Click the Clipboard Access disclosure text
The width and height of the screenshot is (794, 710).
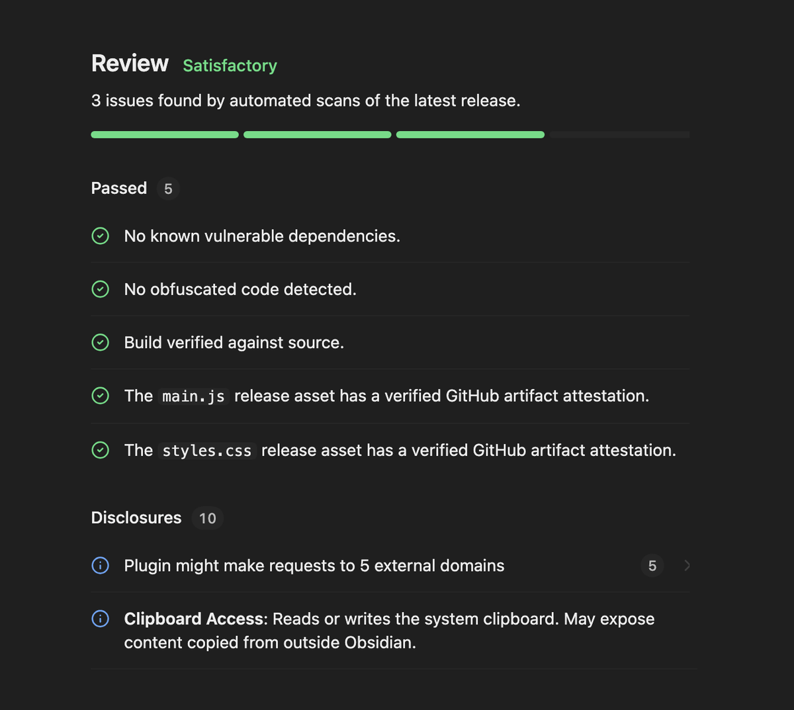[389, 631]
